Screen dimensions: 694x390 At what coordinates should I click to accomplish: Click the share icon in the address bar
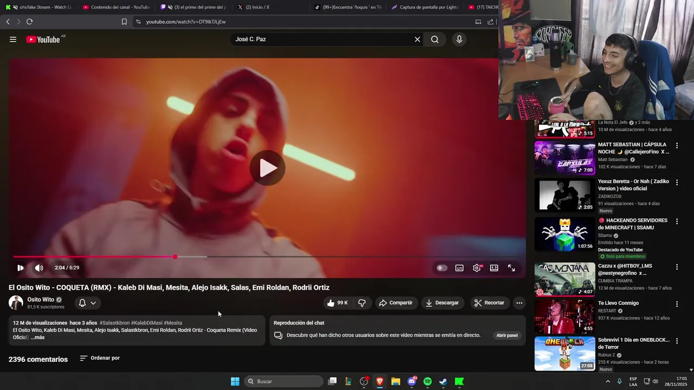point(491,22)
